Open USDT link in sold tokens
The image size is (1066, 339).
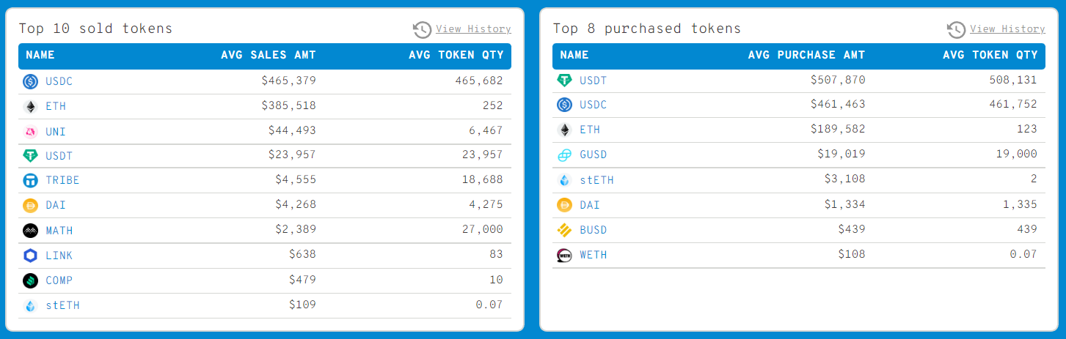pos(59,156)
